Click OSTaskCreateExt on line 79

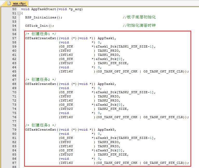point(41,130)
